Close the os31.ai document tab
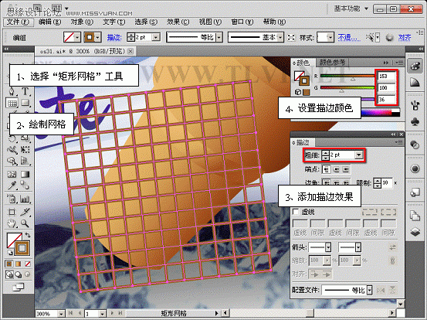Image resolution: width=427 pixels, height=320 pixels. coord(130,51)
